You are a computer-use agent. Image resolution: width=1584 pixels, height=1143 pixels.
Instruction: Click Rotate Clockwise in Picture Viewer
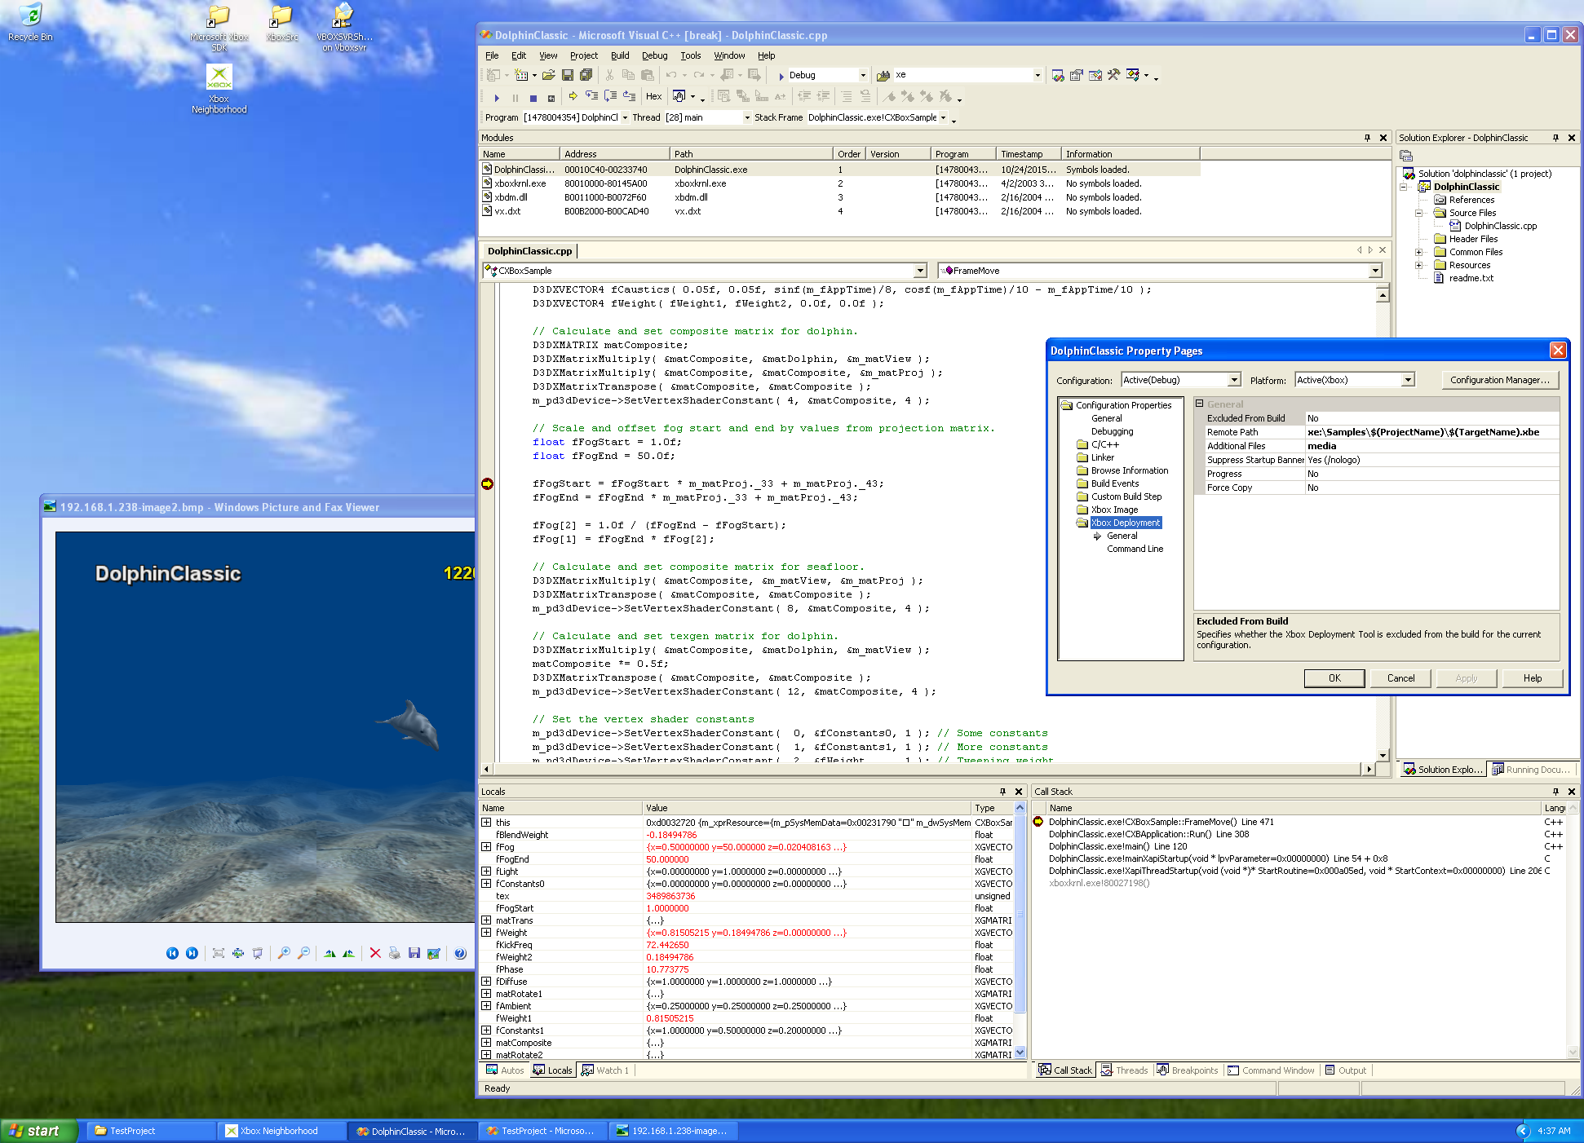click(x=330, y=953)
